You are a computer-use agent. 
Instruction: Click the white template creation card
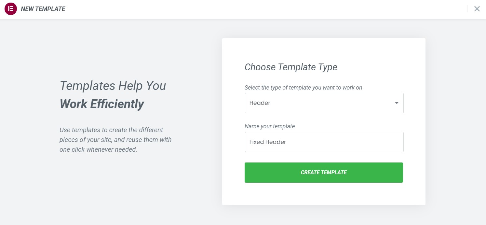324,121
